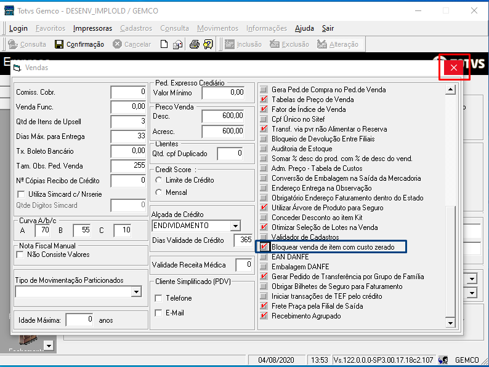Click the Dias Máx. para Entrega field
489x367 pixels.
point(129,136)
